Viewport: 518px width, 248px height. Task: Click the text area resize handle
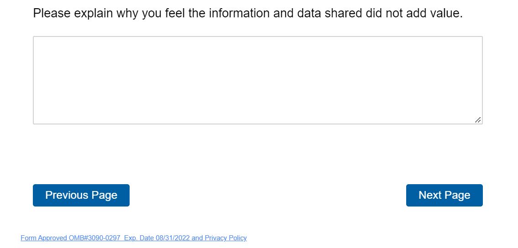pos(477,120)
